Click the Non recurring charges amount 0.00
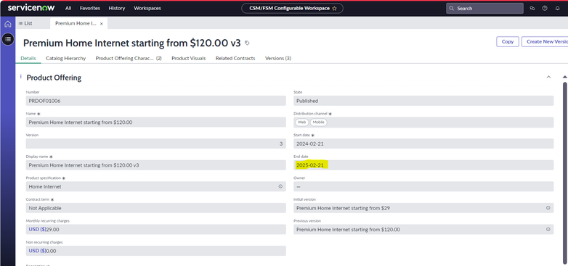Image resolution: width=568 pixels, height=266 pixels. coord(51,251)
